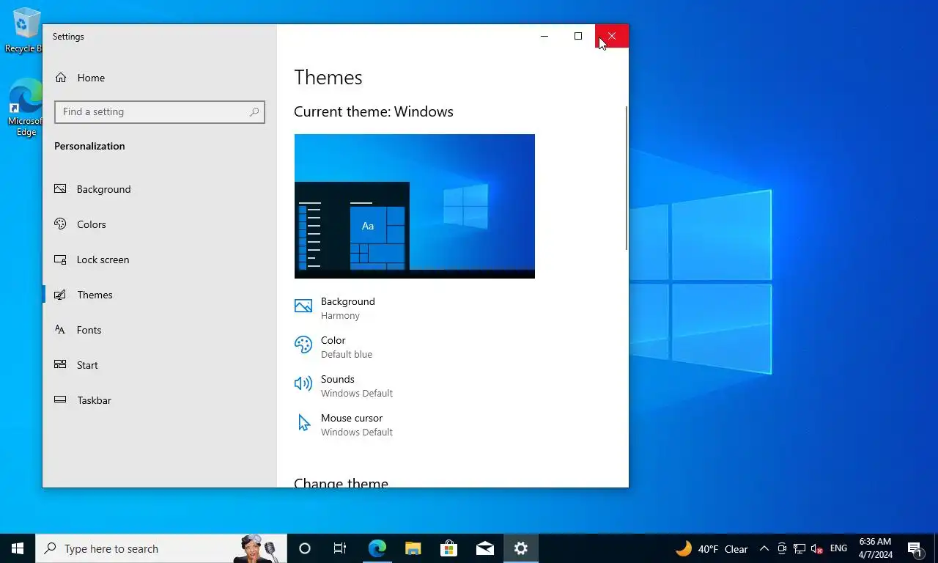
Task: Launch Microsoft Edge from taskbar
Action: pos(377,548)
